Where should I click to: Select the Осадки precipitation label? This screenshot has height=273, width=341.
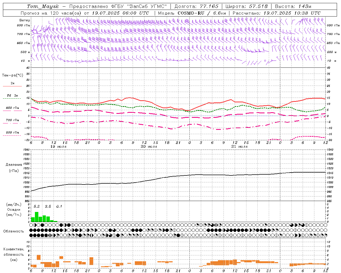[14, 210]
